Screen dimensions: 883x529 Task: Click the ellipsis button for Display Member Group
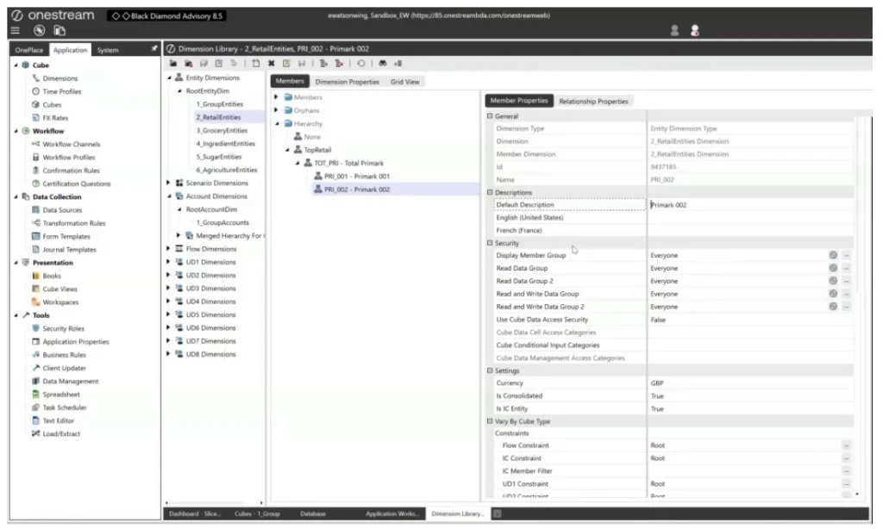point(847,256)
